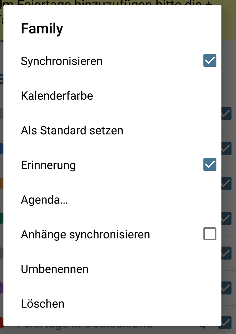This screenshot has width=236, height=334.
Task: Click the blue calendar color dot behind dialog
Action: point(2,149)
